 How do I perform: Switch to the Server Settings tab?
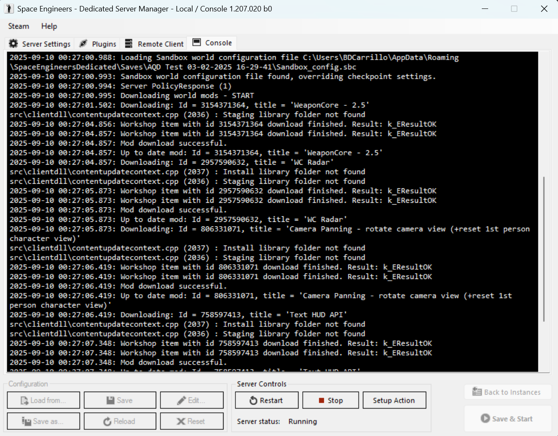point(40,44)
